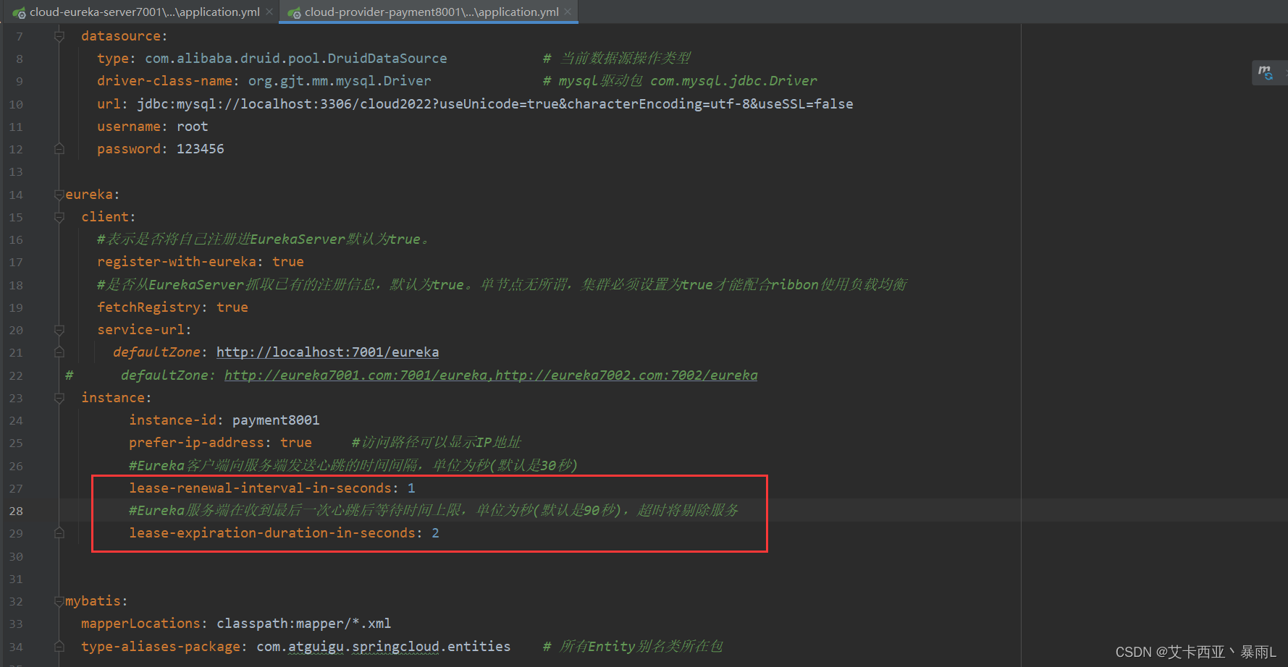
Task: Click the 'datasource' key
Action: point(120,36)
